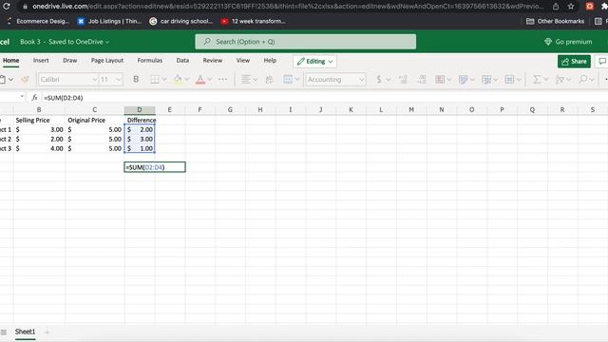Open the Editing mode dropdown

[x=314, y=61]
